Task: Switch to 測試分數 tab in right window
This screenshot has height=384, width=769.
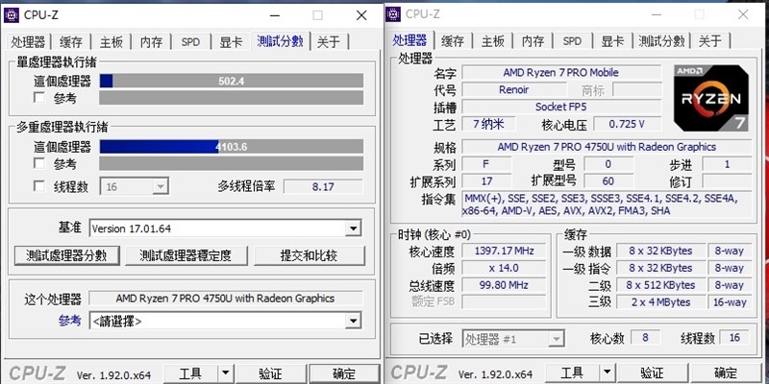Action: point(661,41)
